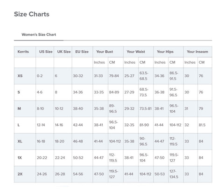Click the XS size row label
Viewport: 224px width, 195px height.
point(25,76)
